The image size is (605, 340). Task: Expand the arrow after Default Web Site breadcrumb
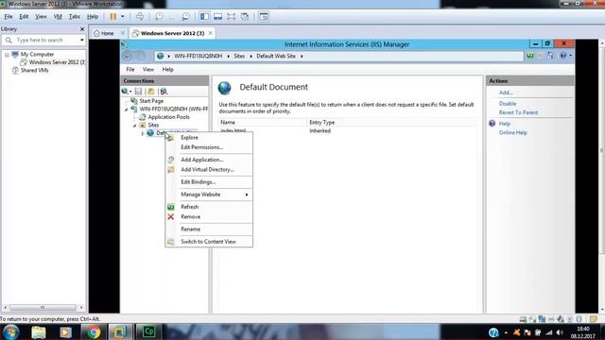(302, 56)
